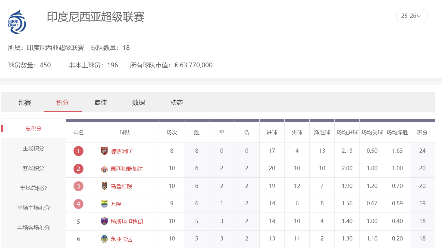Click the 佩西加雅加达 team crest icon
Viewport: 442px width, 248px height.
[x=104, y=169]
